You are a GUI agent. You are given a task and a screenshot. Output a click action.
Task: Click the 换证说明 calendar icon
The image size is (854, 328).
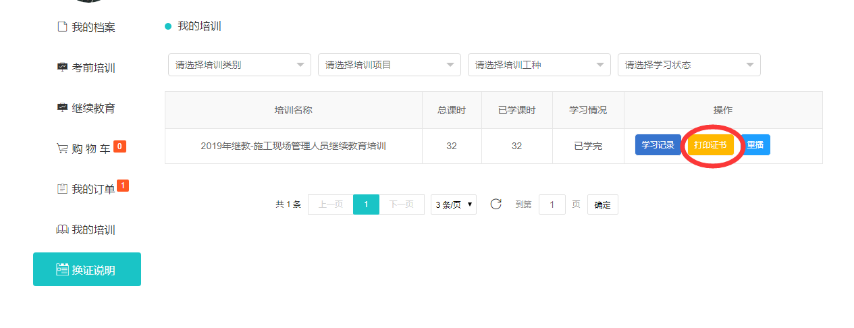(62, 270)
